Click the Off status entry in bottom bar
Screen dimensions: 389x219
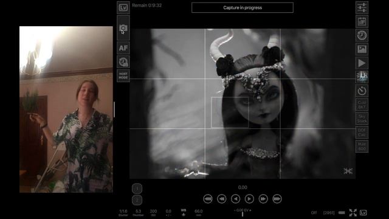pos(314,213)
